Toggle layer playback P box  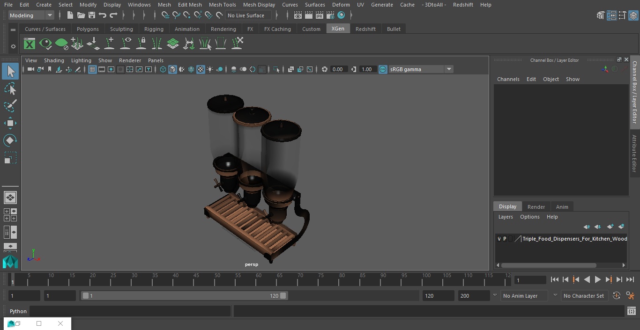[505, 239]
